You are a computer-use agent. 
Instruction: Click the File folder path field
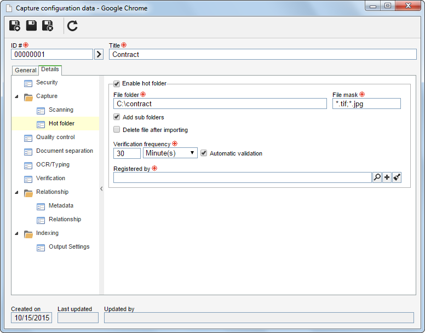point(220,104)
